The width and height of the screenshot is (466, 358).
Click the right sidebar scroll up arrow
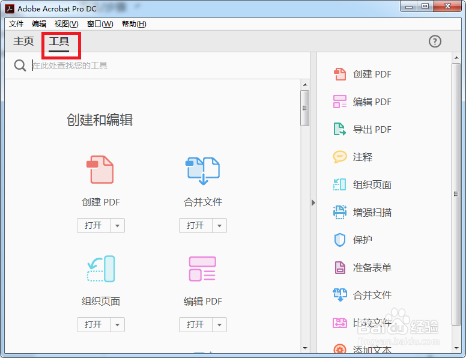click(x=456, y=58)
